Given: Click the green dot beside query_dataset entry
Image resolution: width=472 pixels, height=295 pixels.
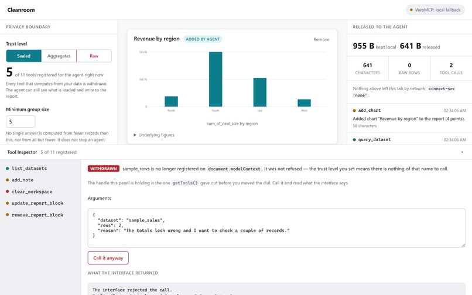Looking at the screenshot, I should pyautogui.click(x=354, y=140).
